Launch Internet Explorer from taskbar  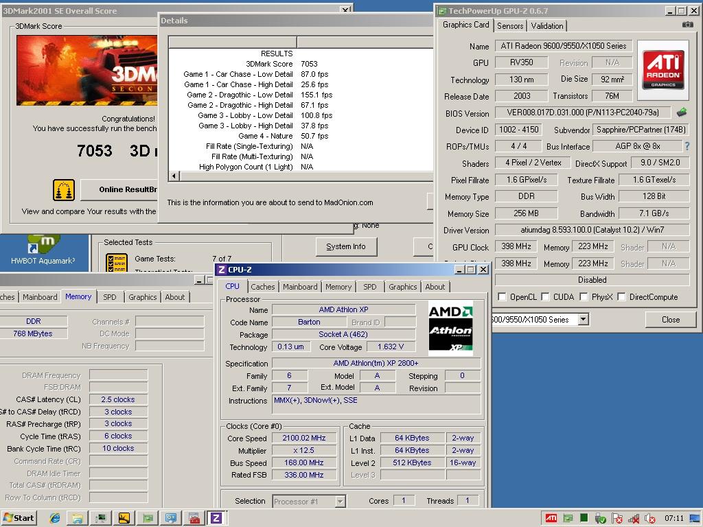55,519
